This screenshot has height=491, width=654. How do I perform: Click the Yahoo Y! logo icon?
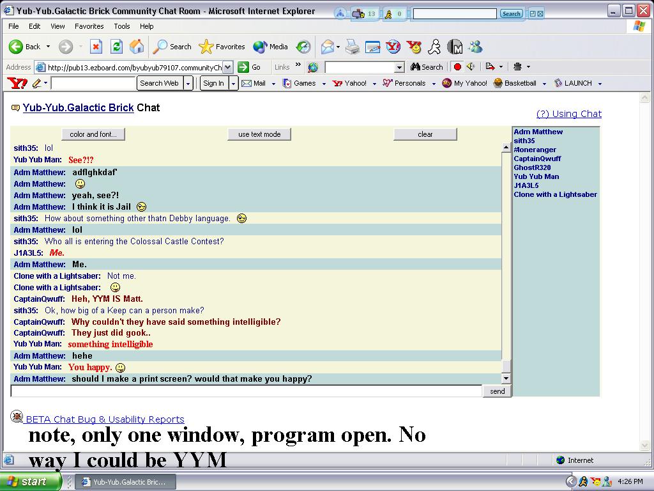pos(17,83)
